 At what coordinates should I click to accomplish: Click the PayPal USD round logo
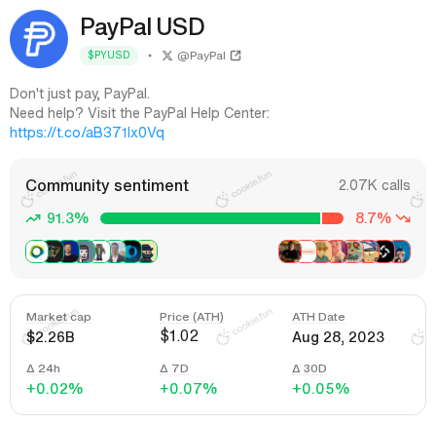click(39, 39)
